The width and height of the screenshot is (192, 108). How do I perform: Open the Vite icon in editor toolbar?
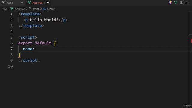[170, 3]
